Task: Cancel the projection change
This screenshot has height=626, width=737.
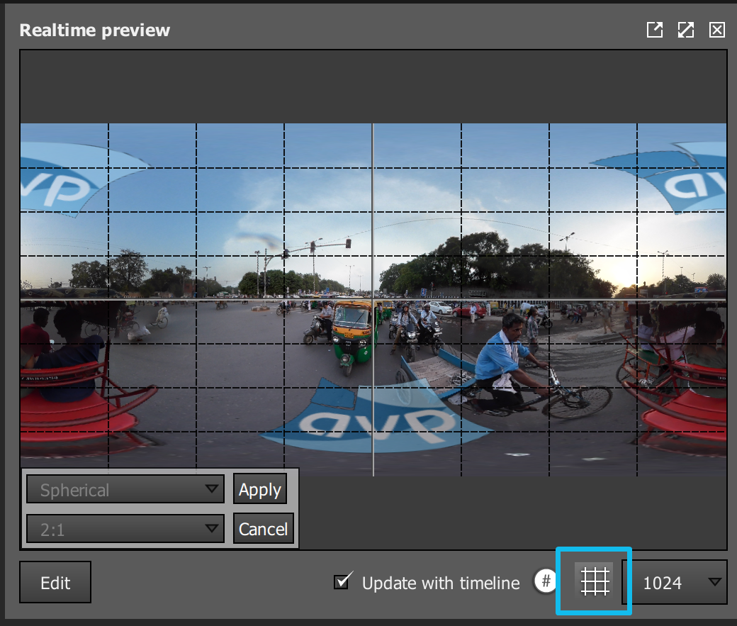Action: point(263,528)
